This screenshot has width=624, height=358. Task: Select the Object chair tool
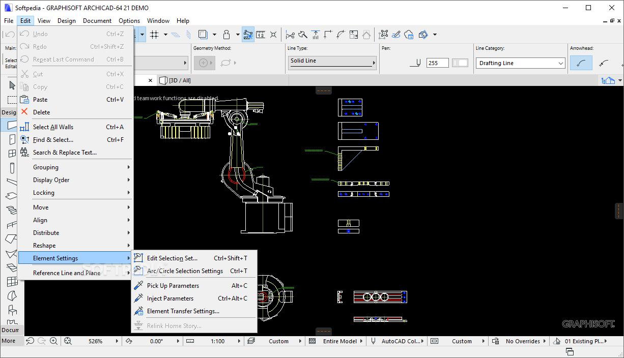tap(12, 310)
